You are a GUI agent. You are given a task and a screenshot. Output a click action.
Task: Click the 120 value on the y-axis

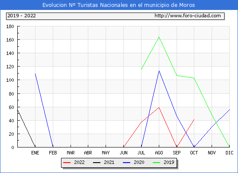tap(10, 67)
